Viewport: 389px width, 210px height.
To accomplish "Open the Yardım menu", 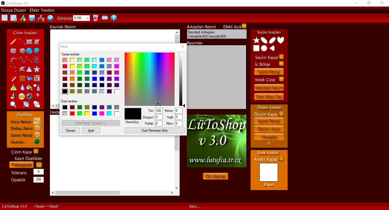I will 48,10.
